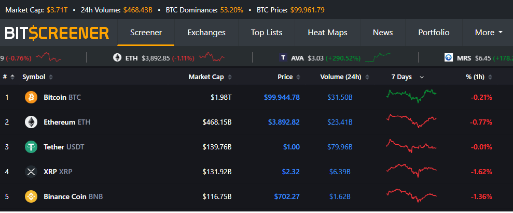Image resolution: width=513 pixels, height=213 pixels.
Task: Click Bitcoin price $99,944.78
Action: point(282,97)
